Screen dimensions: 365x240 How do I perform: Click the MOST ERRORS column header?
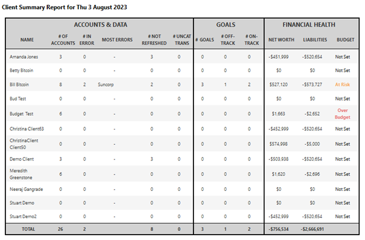click(x=117, y=40)
